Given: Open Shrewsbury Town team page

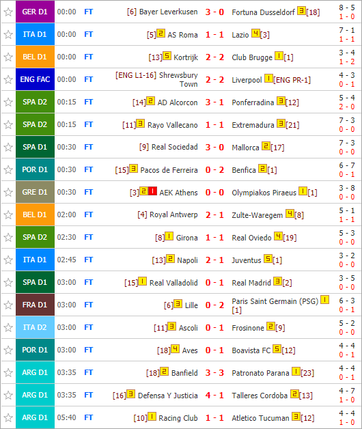Looking at the screenshot, I should [178, 79].
